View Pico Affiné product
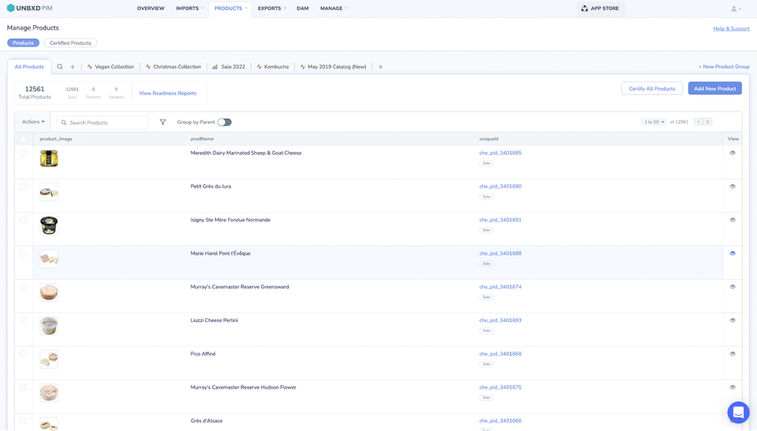 pyautogui.click(x=732, y=354)
